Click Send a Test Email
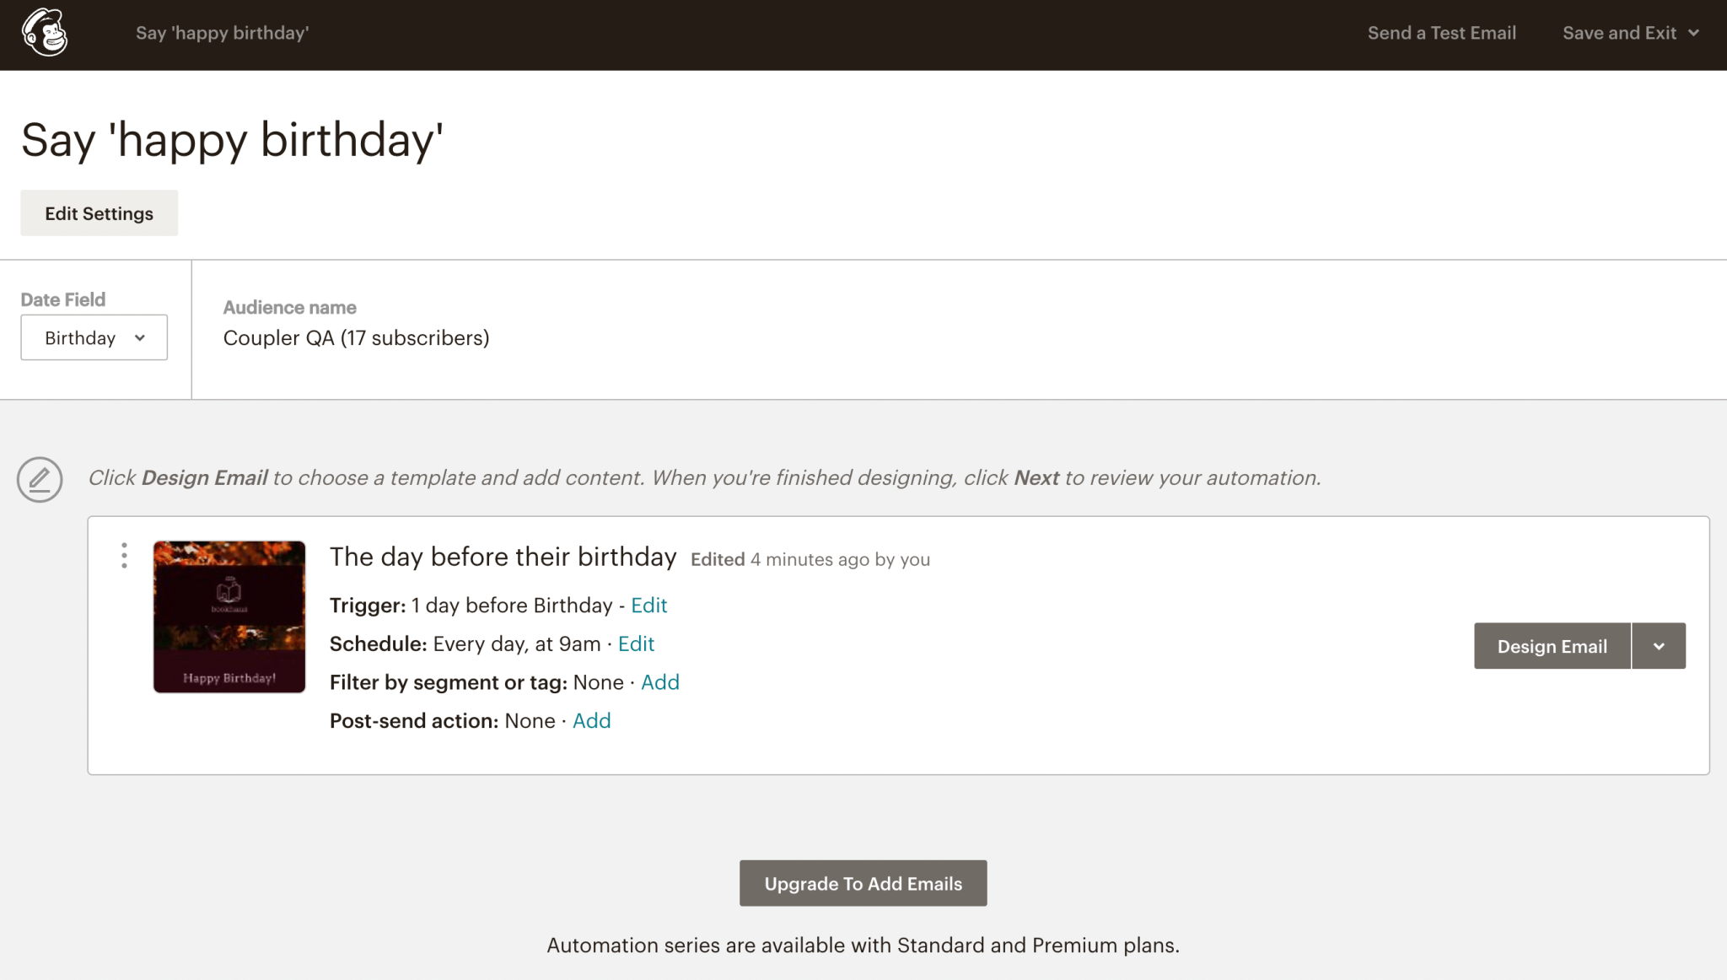Viewport: 1727px width, 980px height. tap(1442, 33)
